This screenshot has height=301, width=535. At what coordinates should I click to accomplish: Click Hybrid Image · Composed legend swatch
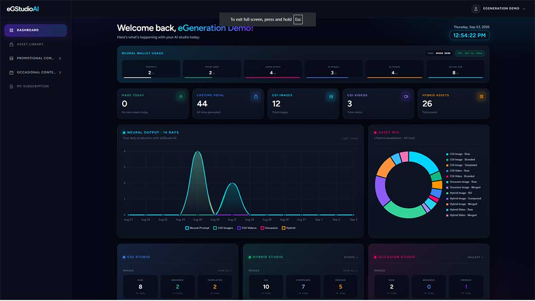tap(447, 199)
